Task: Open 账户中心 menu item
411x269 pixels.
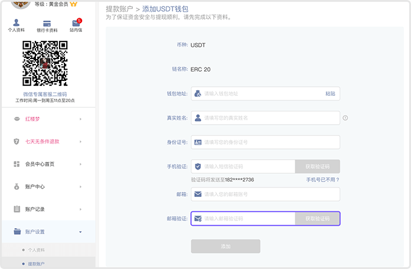Action: (48, 187)
